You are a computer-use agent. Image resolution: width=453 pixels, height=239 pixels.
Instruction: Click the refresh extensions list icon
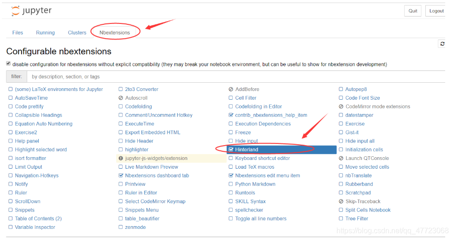click(442, 44)
